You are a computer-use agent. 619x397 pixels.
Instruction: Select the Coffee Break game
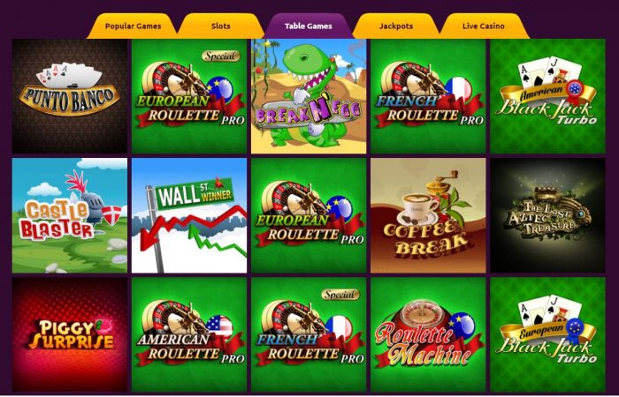tap(428, 215)
